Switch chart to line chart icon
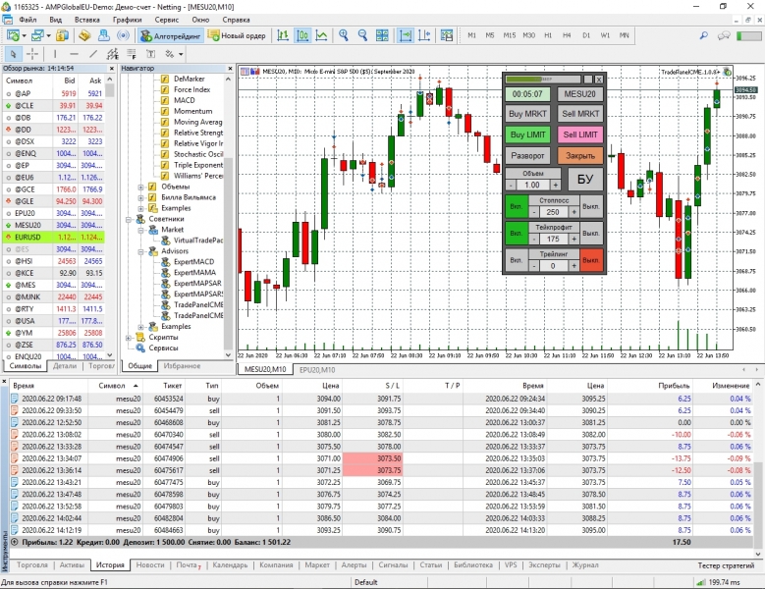Image resolution: width=765 pixels, height=589 pixels. click(321, 35)
